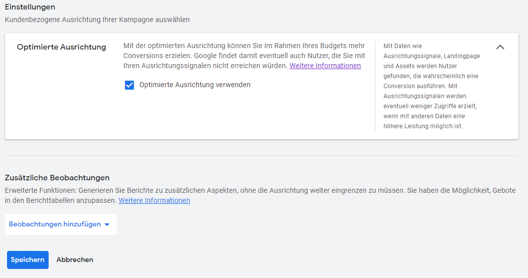Click the Kundenbezogene Ausrichtung Ihrer Kampagne auswählen text
This screenshot has height=278, width=528.
pyautogui.click(x=97, y=20)
